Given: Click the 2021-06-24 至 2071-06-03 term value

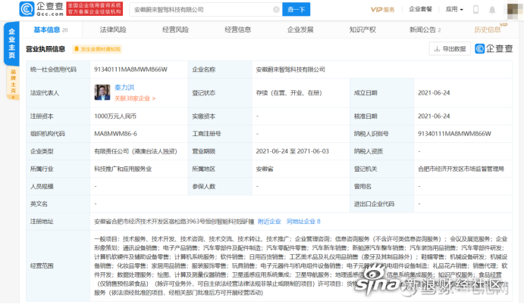Looking at the screenshot, I should 293,151.
